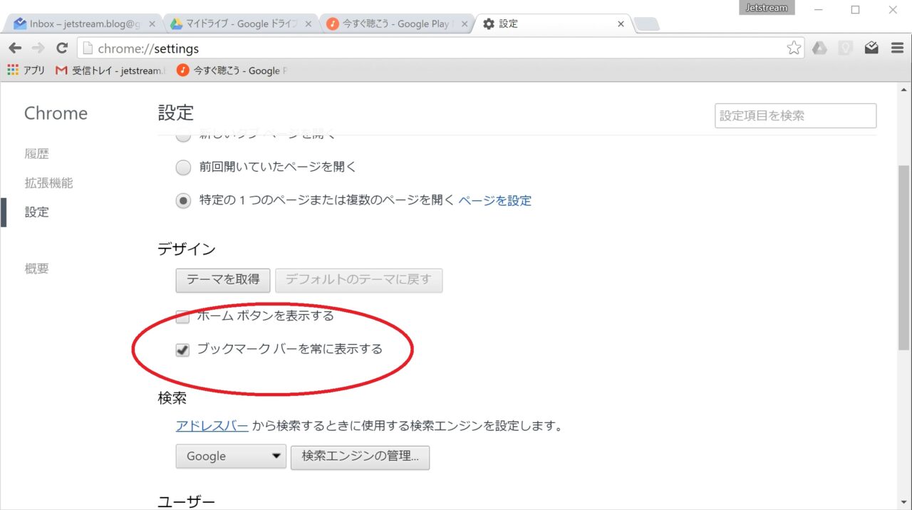This screenshot has width=912, height=510.
Task: Reload the current page
Action: coord(62,48)
